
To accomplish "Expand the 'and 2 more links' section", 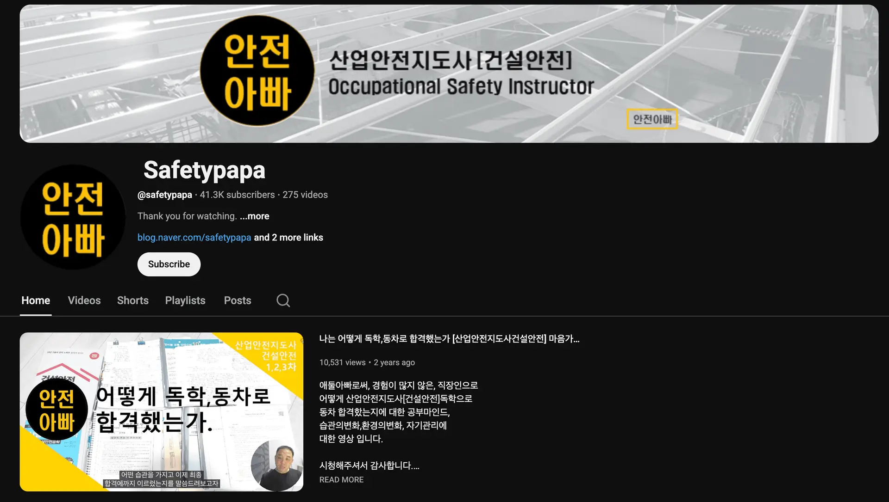I will 288,237.
